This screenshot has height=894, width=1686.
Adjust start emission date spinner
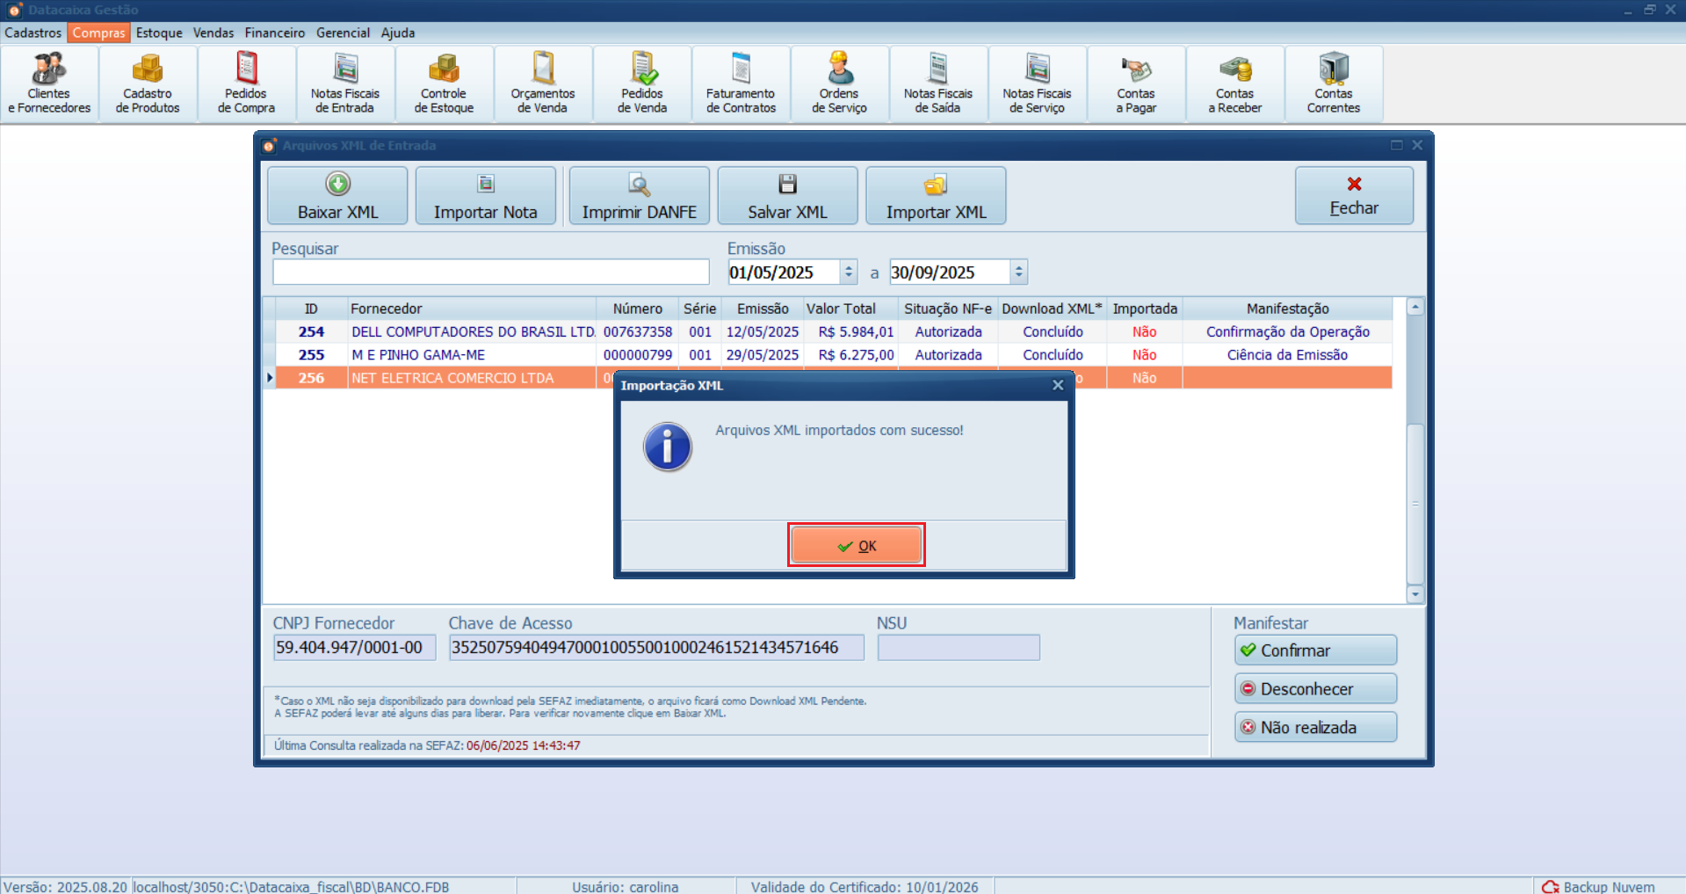coord(849,273)
